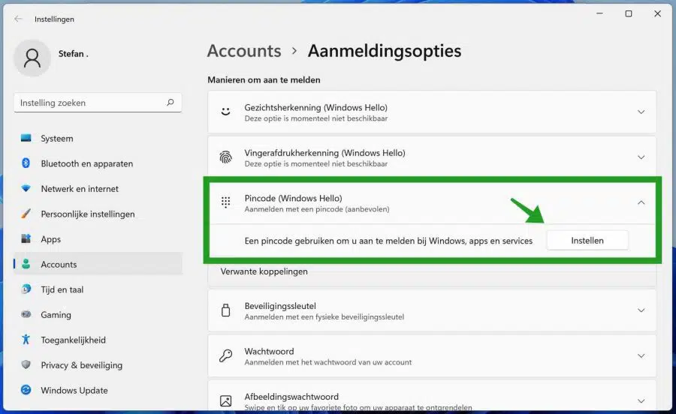Image resolution: width=676 pixels, height=414 pixels.
Task: Click the Accounts person icon
Action: pos(26,264)
